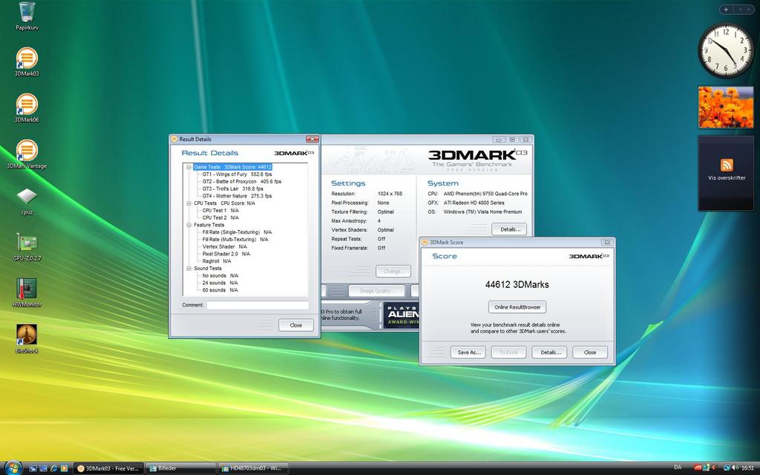Launch the 3DMark06 desktop shortcut
The height and width of the screenshot is (475, 760).
point(27,108)
